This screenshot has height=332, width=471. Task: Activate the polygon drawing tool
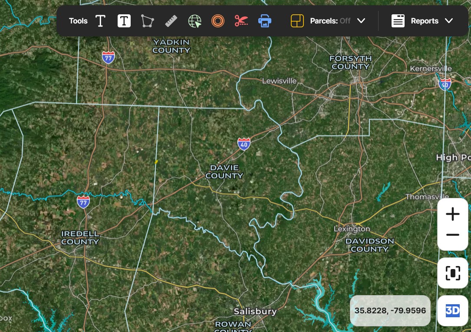148,21
